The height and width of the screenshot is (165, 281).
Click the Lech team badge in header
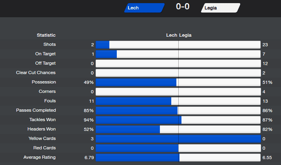144,8
